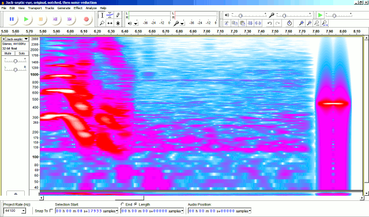This screenshot has width=369, height=217.
Task: Open the Tracks menu
Action: click(x=50, y=8)
